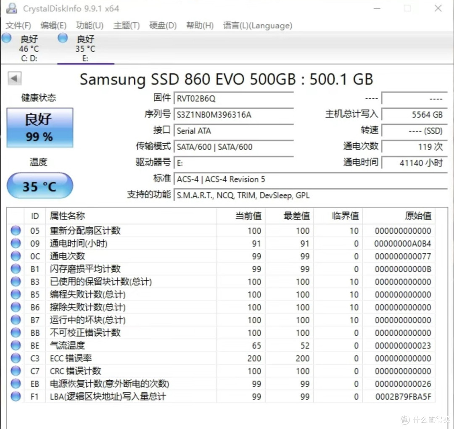Click the status orb for attribute B7
This screenshot has height=429, width=454.
click(x=16, y=320)
